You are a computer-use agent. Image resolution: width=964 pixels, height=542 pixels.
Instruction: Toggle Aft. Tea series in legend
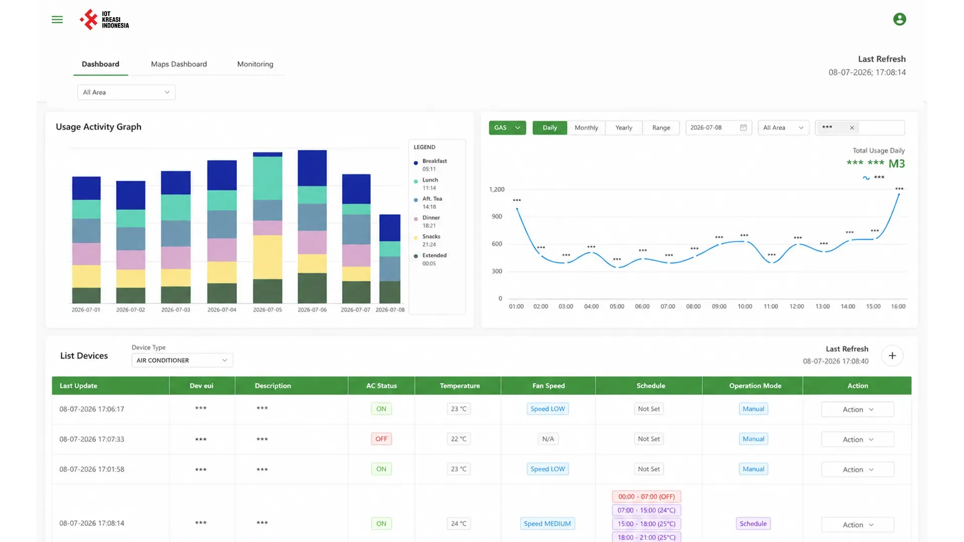[428, 202]
